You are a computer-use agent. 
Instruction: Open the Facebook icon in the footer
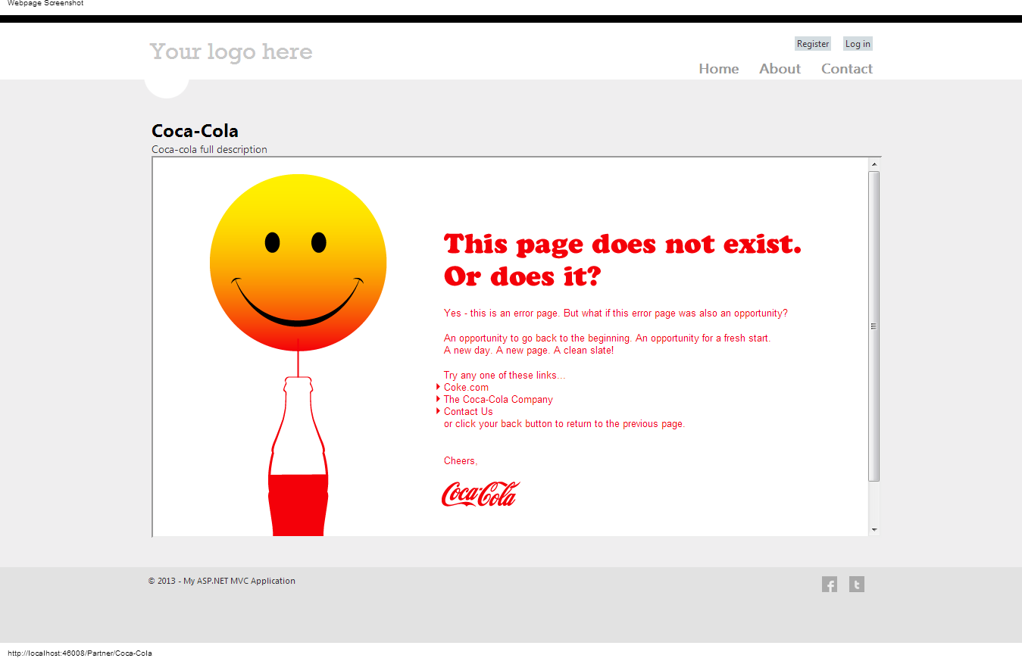(830, 584)
